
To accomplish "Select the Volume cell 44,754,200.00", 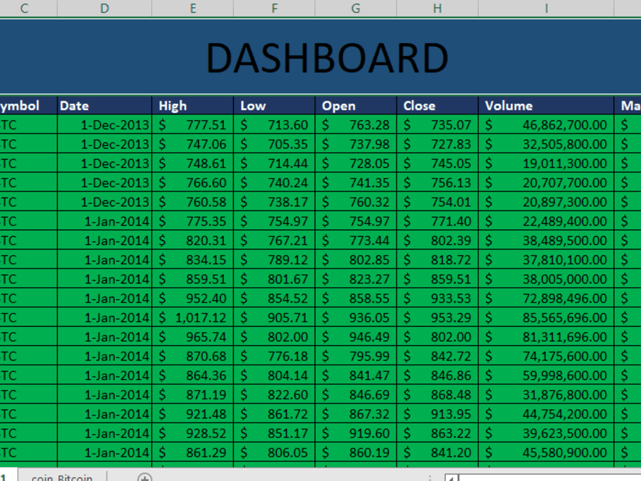I will [546, 414].
